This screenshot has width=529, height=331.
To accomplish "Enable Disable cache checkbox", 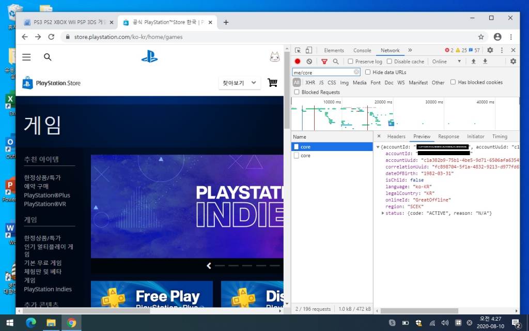I will 390,62.
